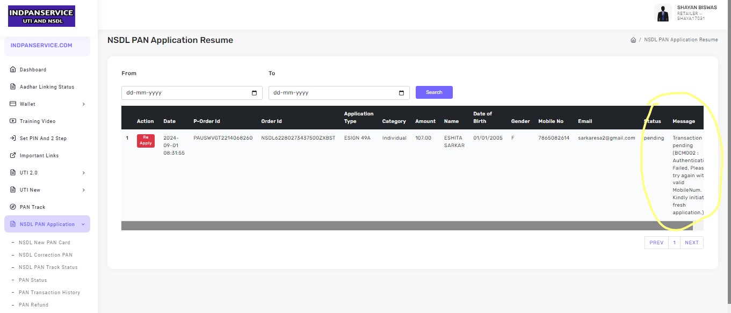
Task: Expand the Wallet submenu chevron
Action: (x=83, y=104)
